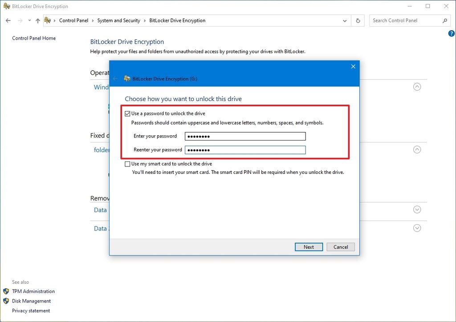This screenshot has height=322, width=456.
Task: Go up one level with the Up arrow
Action: (x=38, y=20)
